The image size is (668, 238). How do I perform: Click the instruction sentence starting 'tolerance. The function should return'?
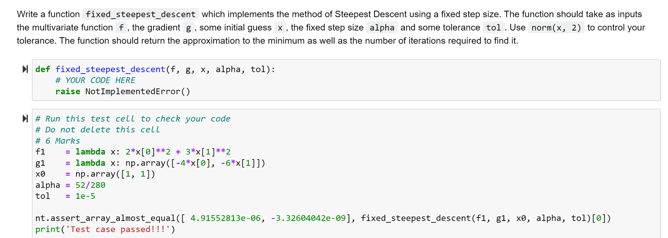pyautogui.click(x=268, y=41)
